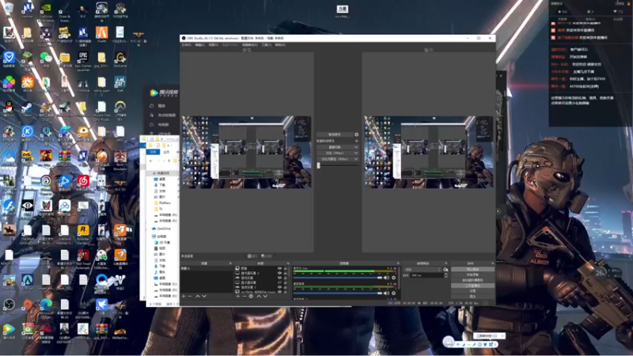This screenshot has width=633, height=356.
Task: Pop out the Controls dock icon
Action: pos(492,263)
